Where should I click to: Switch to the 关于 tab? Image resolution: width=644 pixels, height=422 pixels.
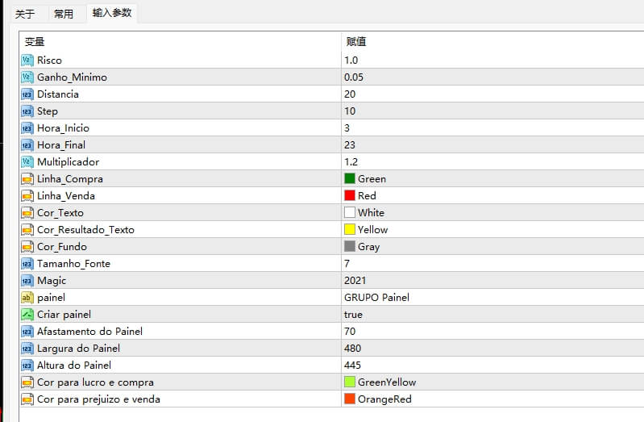click(x=25, y=14)
